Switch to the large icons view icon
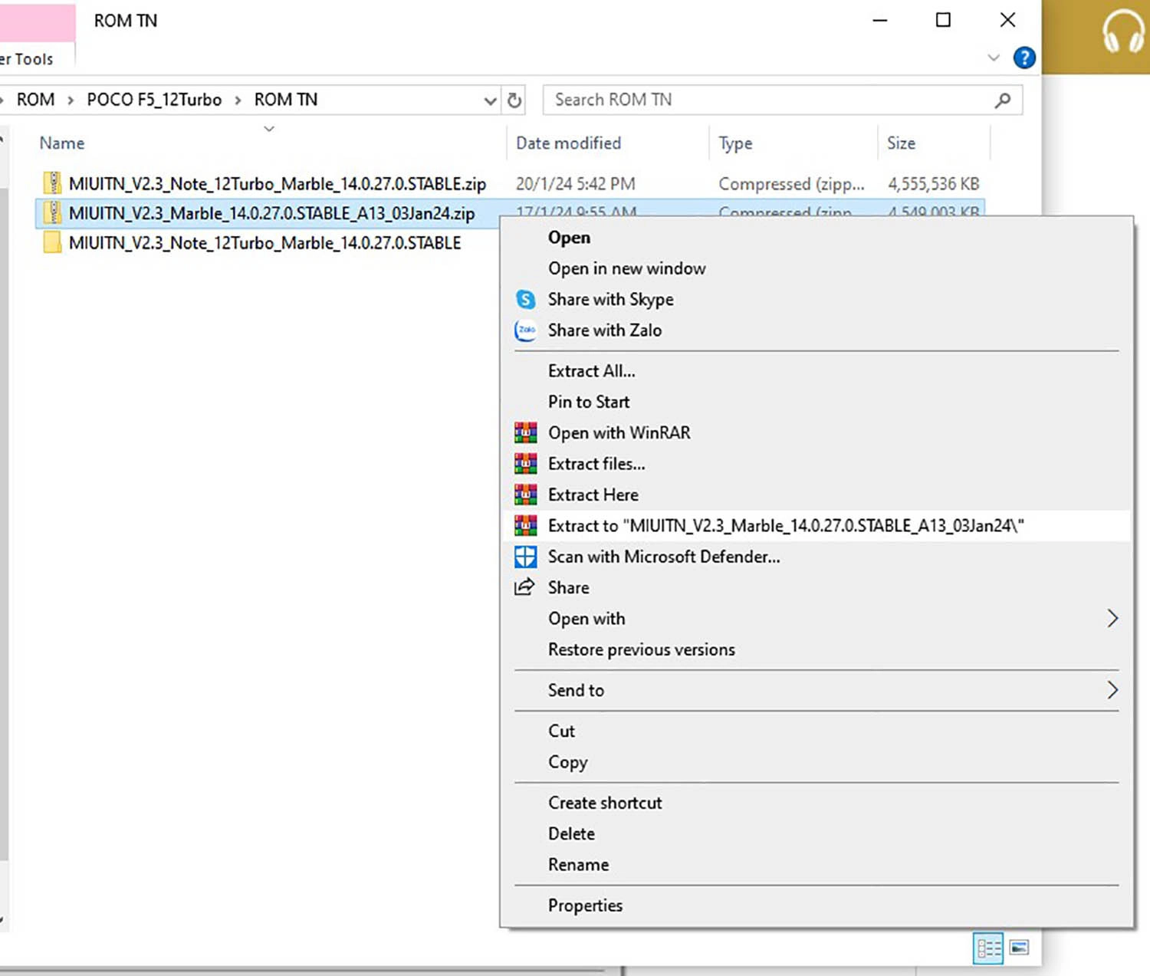This screenshot has height=976, width=1150. tap(1019, 948)
